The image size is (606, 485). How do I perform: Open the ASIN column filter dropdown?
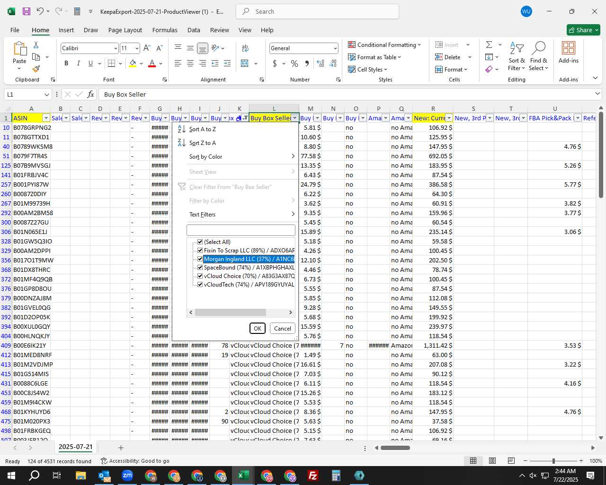point(46,118)
